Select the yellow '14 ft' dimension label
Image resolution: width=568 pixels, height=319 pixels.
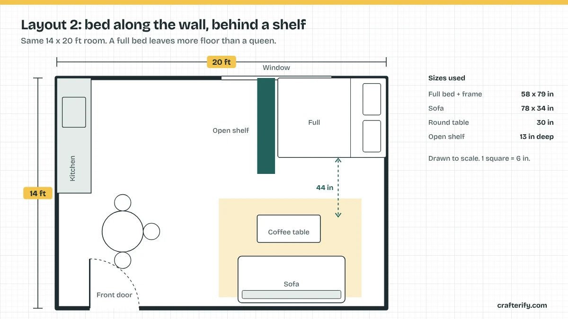(38, 193)
